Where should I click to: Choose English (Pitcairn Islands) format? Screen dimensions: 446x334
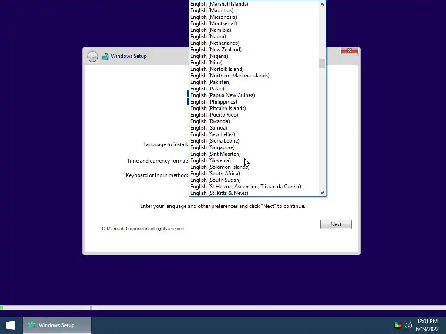pos(254,108)
